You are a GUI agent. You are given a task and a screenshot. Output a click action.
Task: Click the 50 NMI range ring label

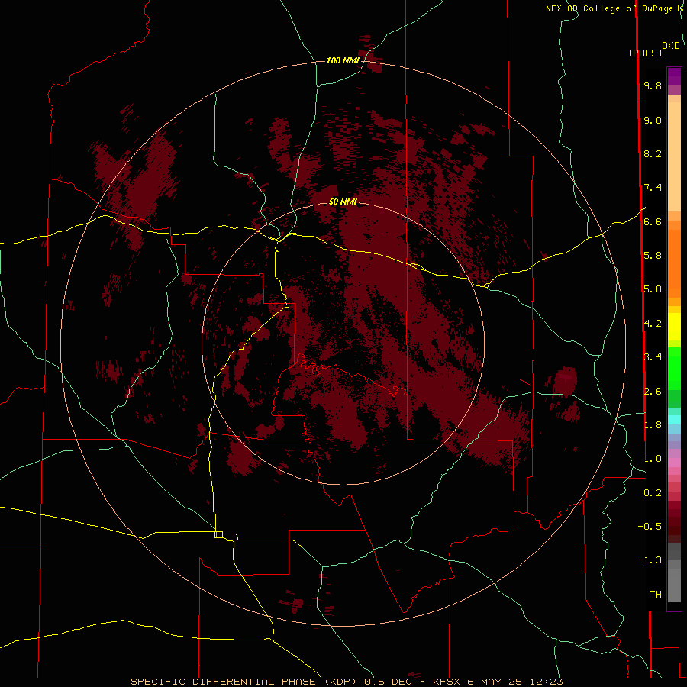click(x=343, y=202)
